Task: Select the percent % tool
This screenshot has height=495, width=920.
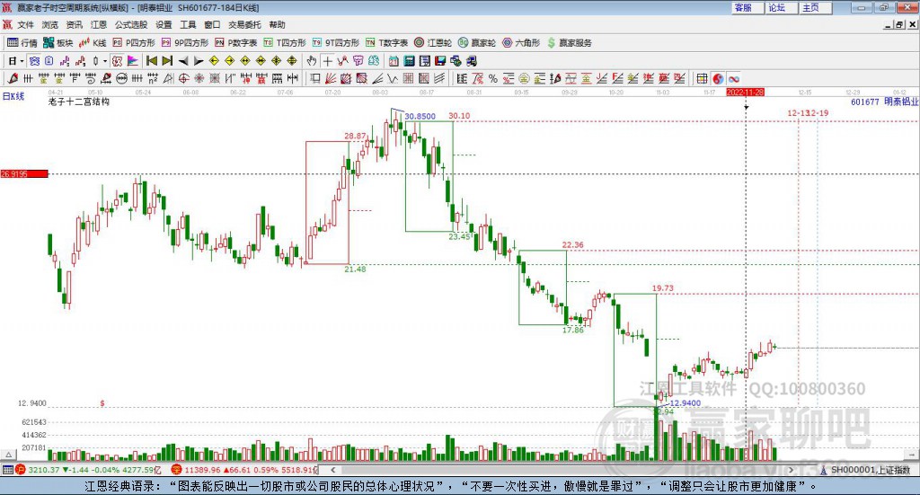Action: 493,78
